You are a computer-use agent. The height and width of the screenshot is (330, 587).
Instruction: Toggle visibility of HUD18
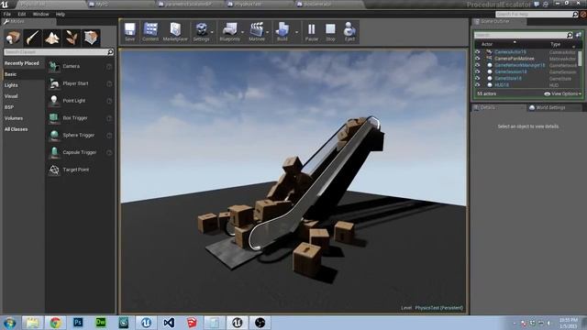pyautogui.click(x=477, y=85)
